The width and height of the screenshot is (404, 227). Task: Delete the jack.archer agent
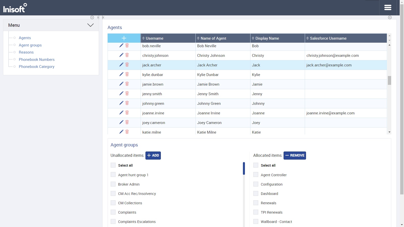[127, 65]
